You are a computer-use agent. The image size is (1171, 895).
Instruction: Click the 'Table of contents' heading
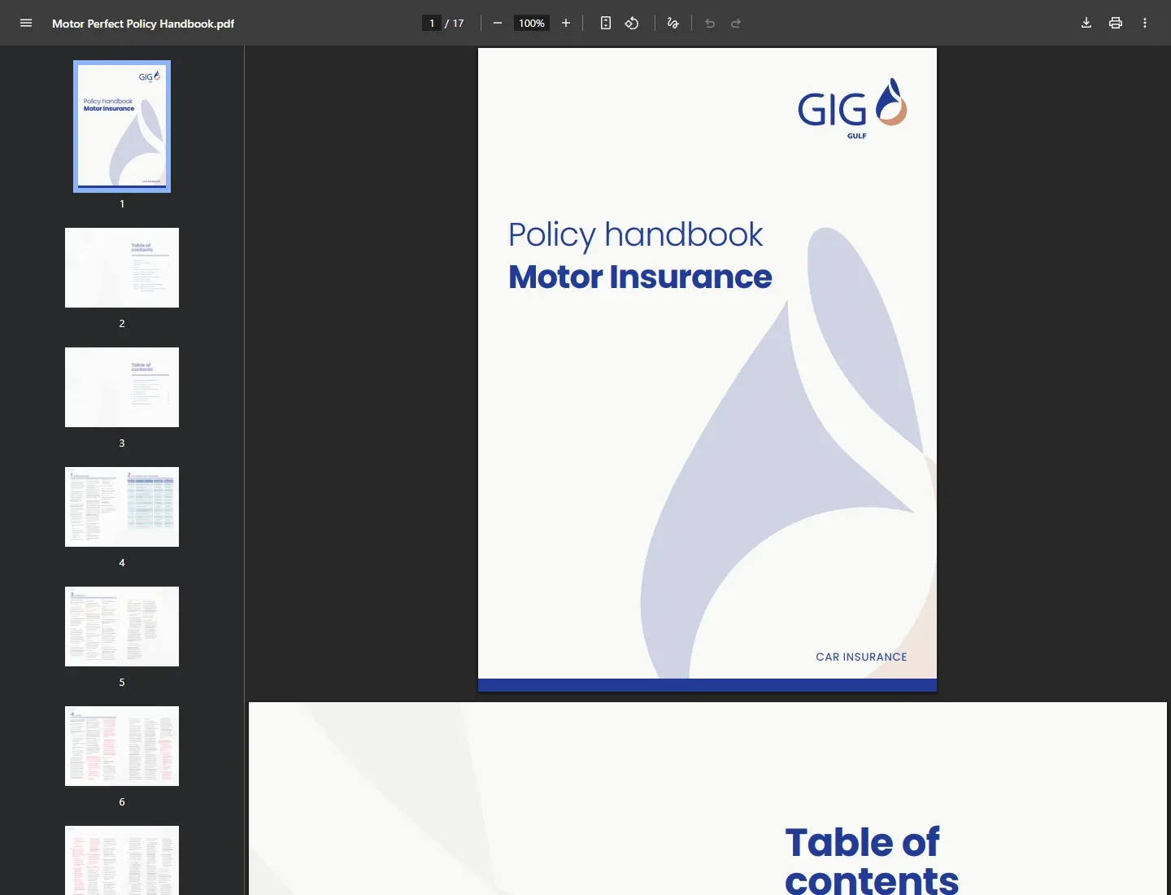pyautogui.click(x=871, y=861)
